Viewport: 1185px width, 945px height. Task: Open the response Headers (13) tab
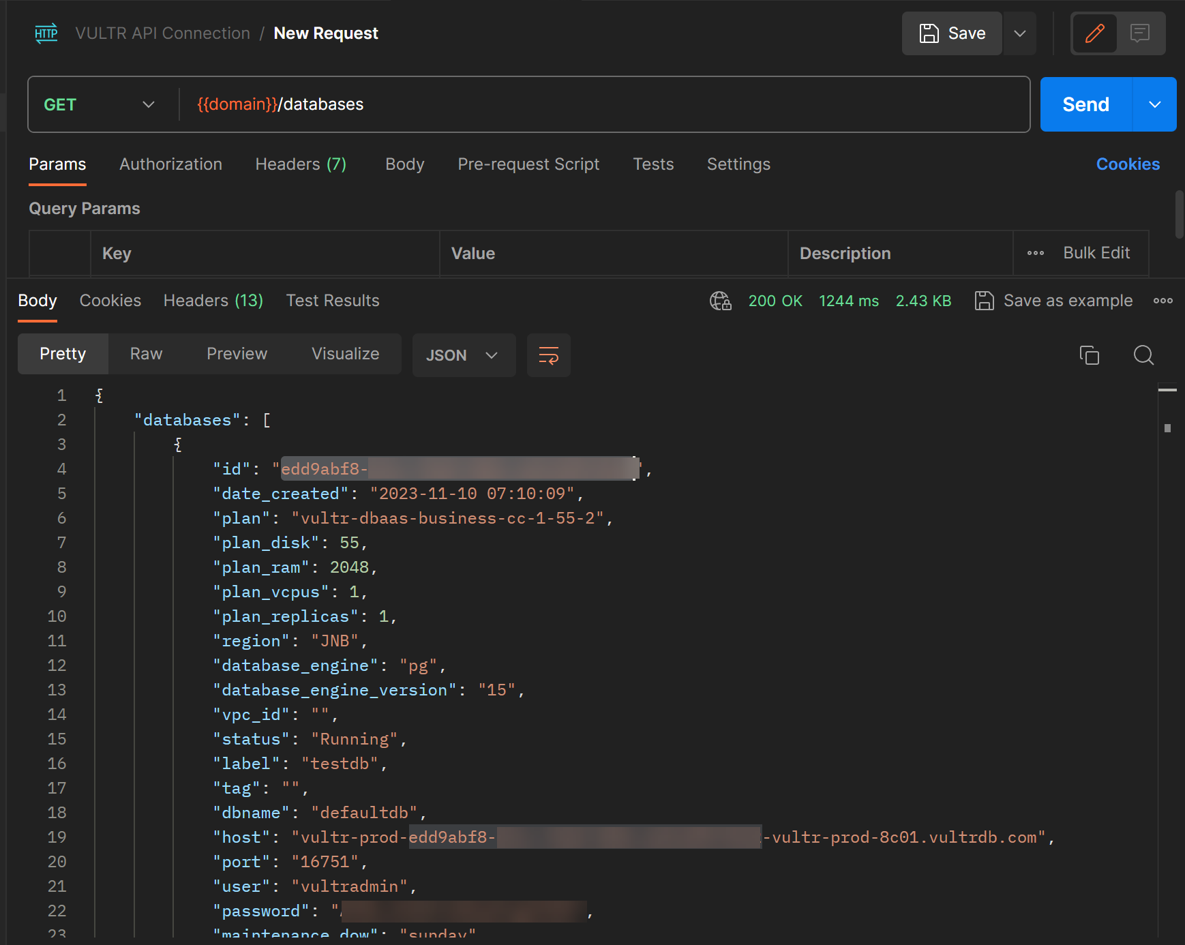213,301
